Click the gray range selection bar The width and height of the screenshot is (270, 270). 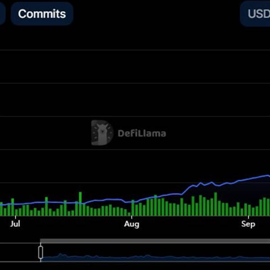155,241
